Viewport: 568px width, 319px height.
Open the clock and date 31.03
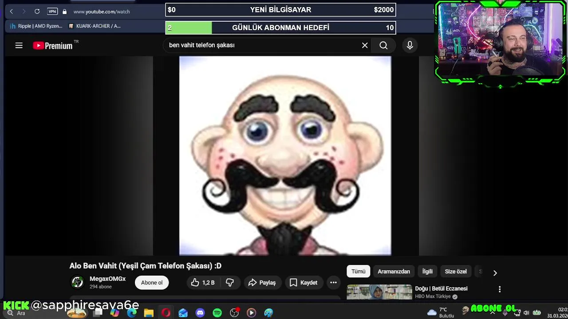(557, 313)
